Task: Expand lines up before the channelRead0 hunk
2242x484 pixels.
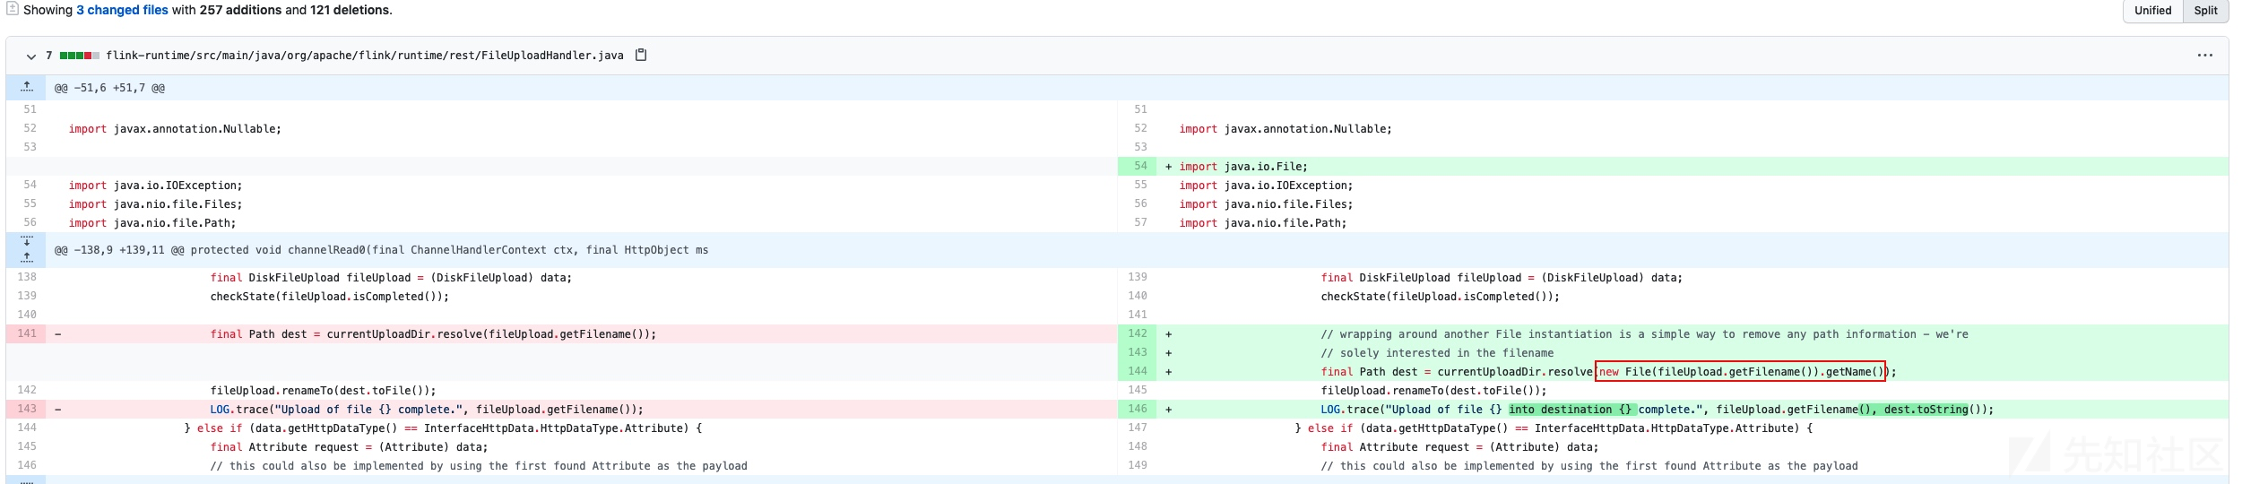Action: (27, 258)
